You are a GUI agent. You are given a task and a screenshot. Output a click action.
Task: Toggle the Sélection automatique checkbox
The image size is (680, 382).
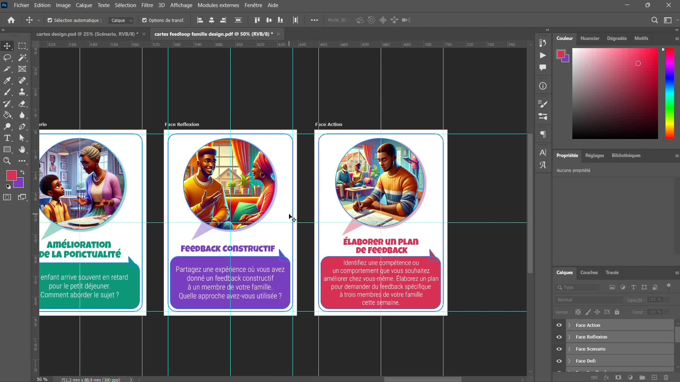pyautogui.click(x=50, y=20)
